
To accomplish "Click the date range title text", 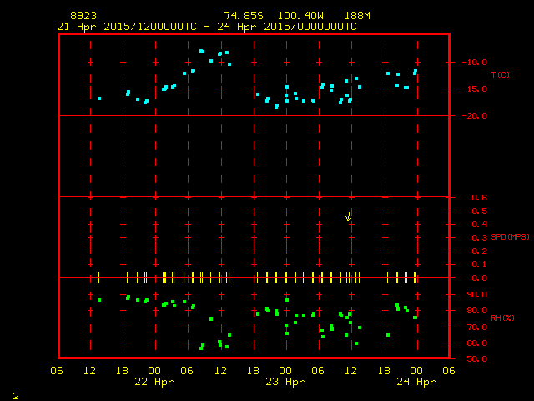I will (207, 27).
